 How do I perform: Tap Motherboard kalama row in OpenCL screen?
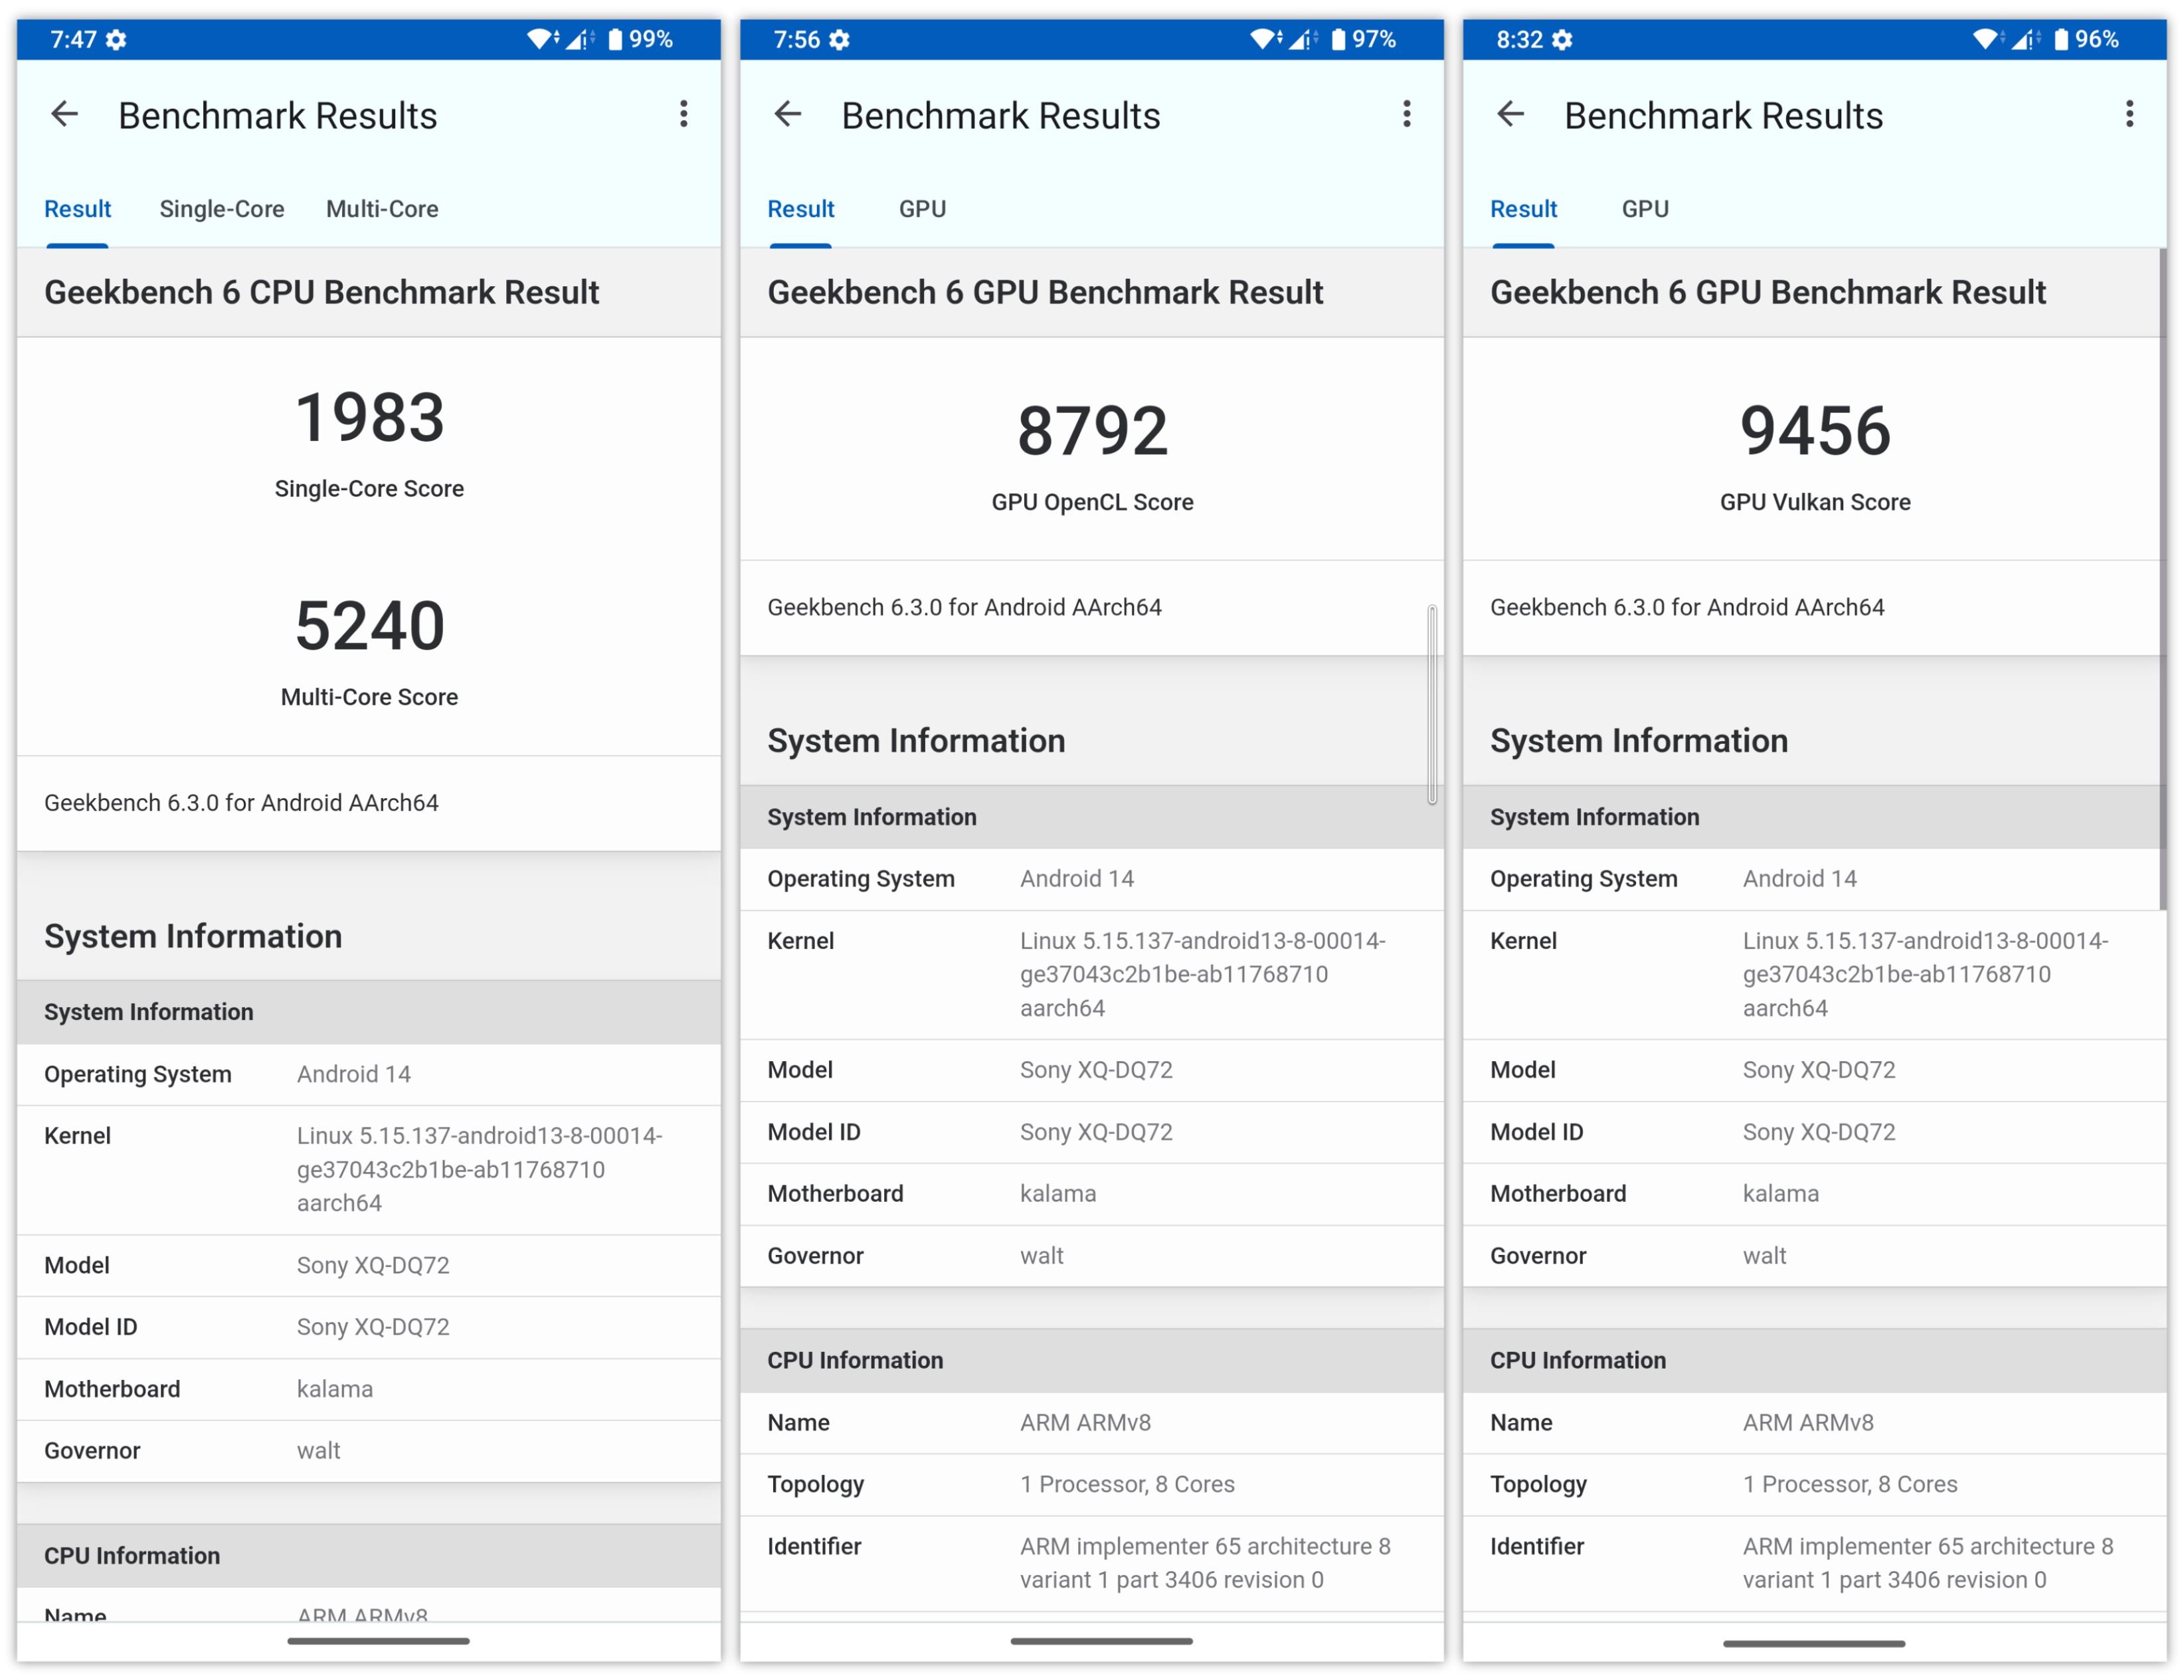(x=1092, y=1193)
